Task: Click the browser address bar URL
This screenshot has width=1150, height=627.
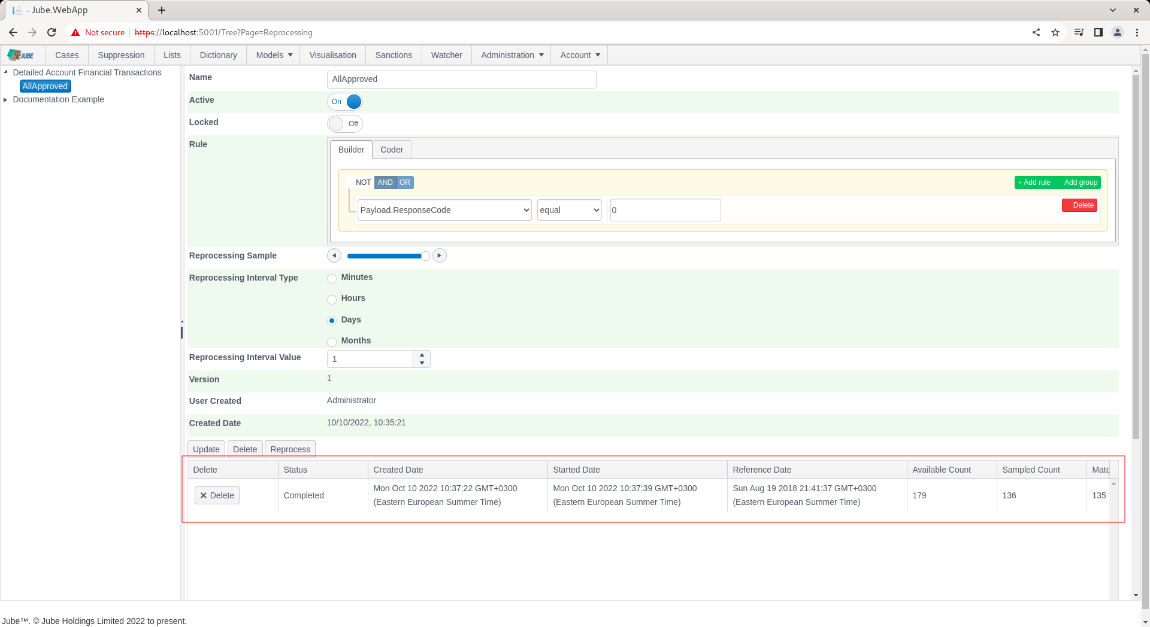Action: [223, 32]
